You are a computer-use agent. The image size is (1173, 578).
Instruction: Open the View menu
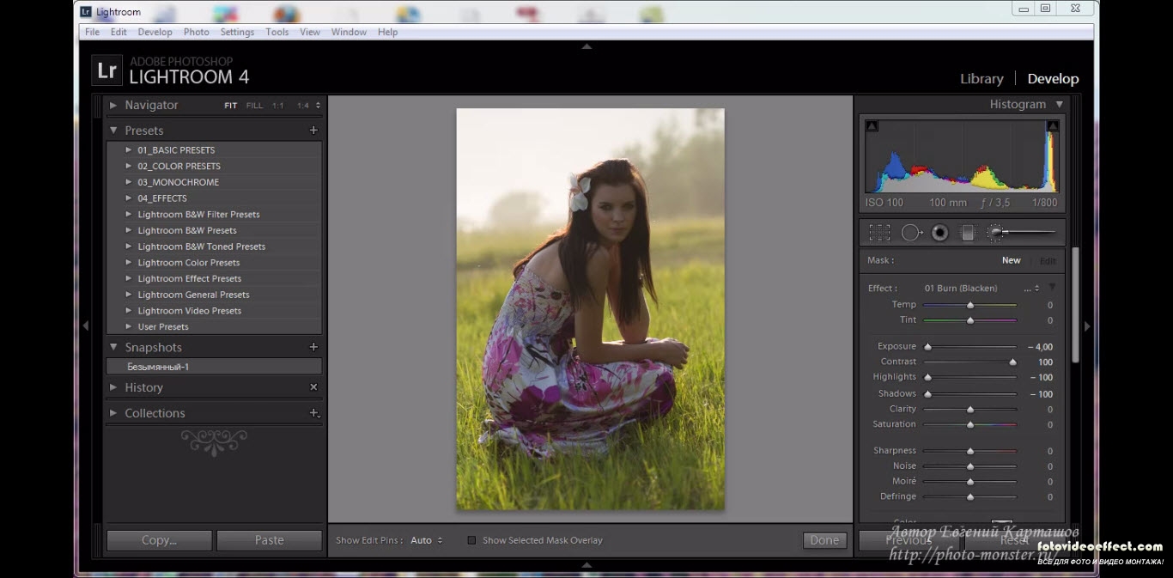click(x=310, y=32)
